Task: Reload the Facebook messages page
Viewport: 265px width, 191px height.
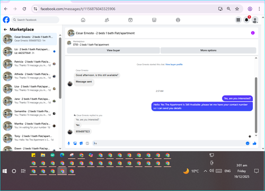Action: [24, 9]
